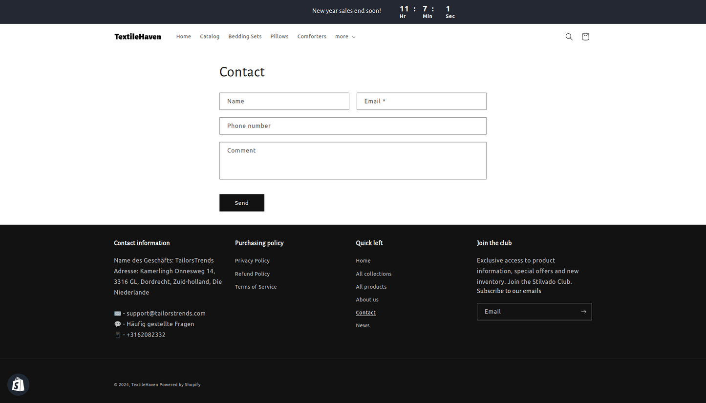Click the Phone number field
Viewport: 706px width, 403px height.
353,126
